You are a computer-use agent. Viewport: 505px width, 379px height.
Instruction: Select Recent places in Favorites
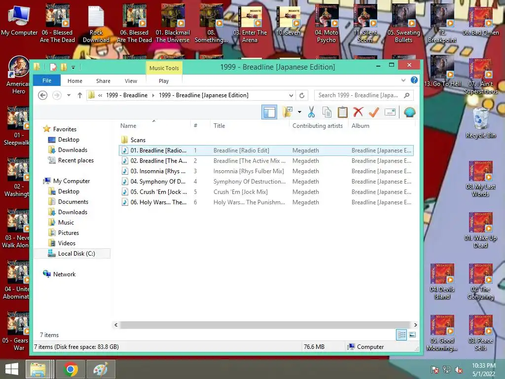pos(75,160)
